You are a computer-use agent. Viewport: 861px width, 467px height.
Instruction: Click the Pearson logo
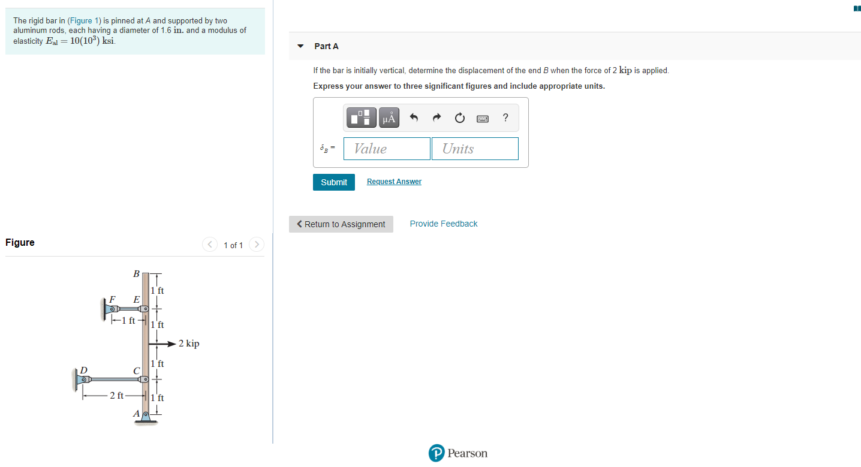[x=457, y=453]
